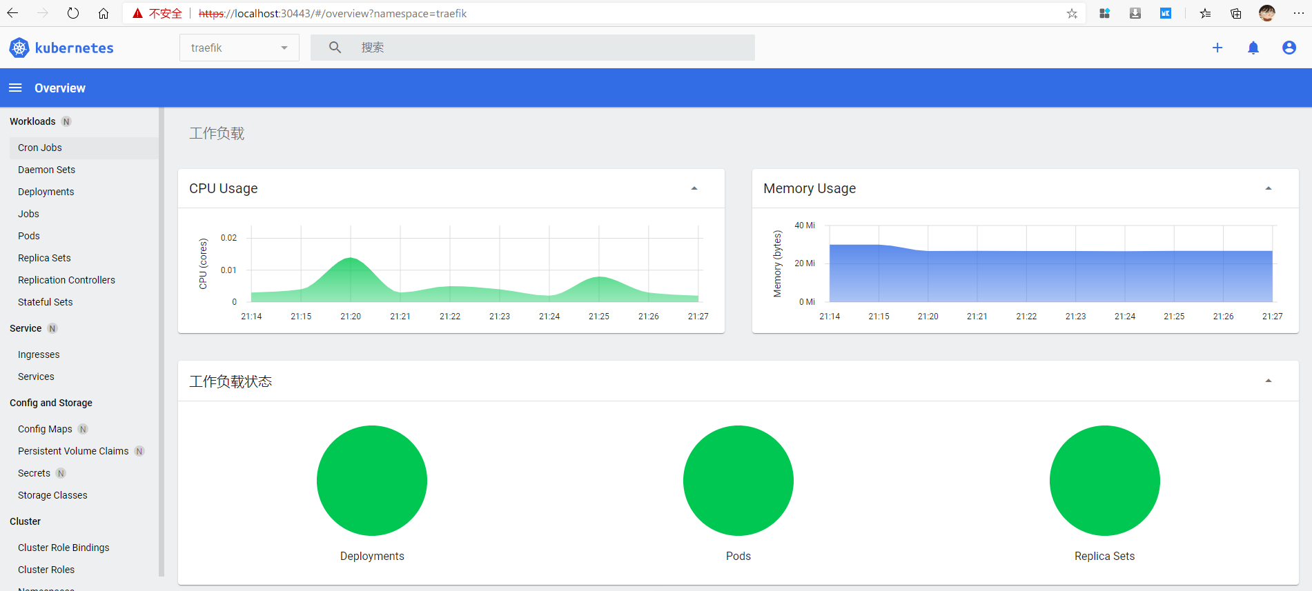Collapse the 工作负载状态 card
Screen dimensions: 1312x591
coord(1269,381)
